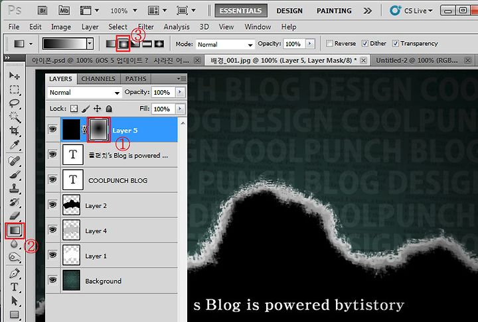Open the gradient Mode dropdown
Image resolution: width=478 pixels, height=322 pixels.
point(225,44)
